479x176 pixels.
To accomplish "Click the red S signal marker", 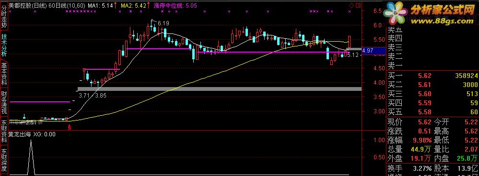I will 69,127.
